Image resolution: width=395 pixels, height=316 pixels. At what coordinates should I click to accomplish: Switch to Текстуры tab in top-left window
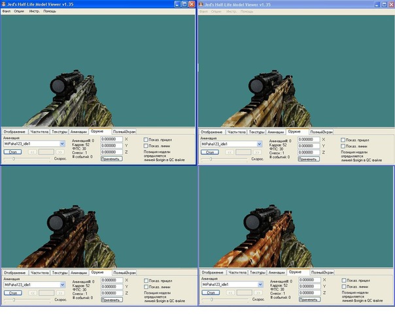[x=60, y=132]
